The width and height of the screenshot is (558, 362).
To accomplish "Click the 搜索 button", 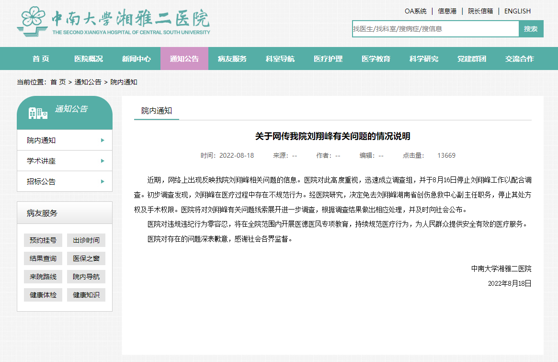I will (531, 29).
